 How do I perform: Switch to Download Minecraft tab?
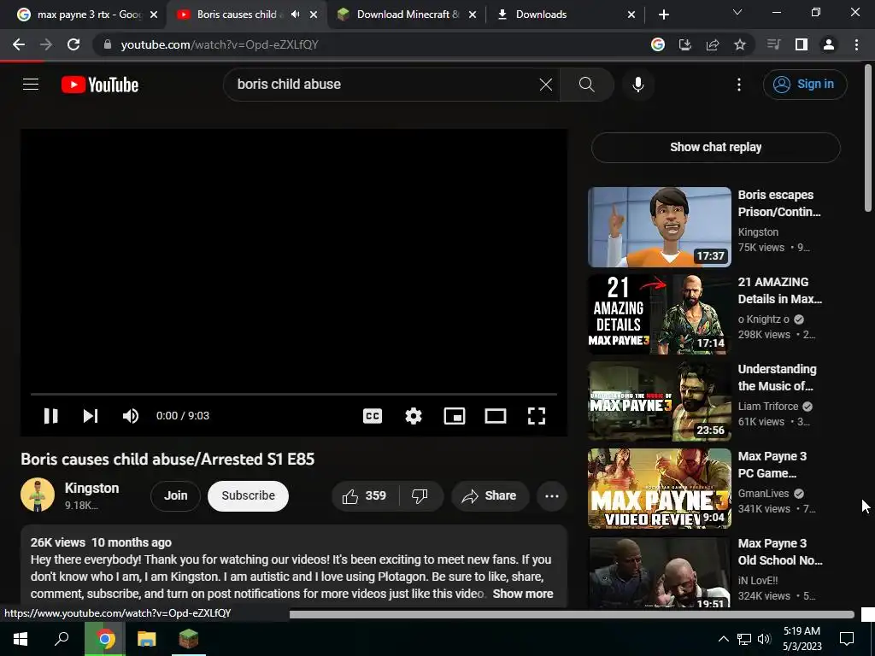408,15
